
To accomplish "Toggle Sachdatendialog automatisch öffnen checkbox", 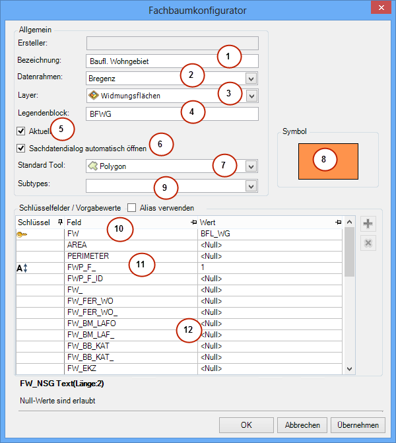I will pyautogui.click(x=21, y=148).
